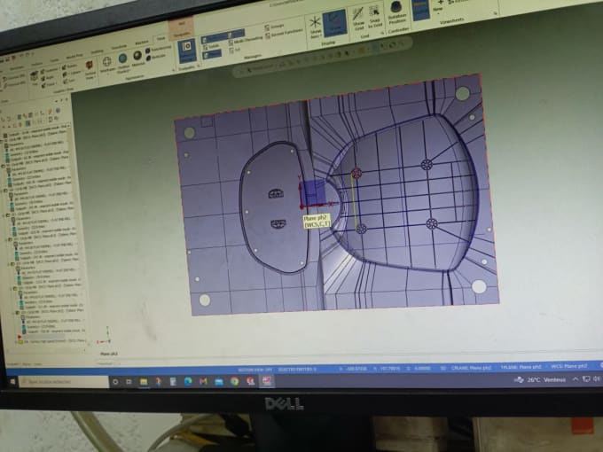Click the Windows taskbar search box

64,382
